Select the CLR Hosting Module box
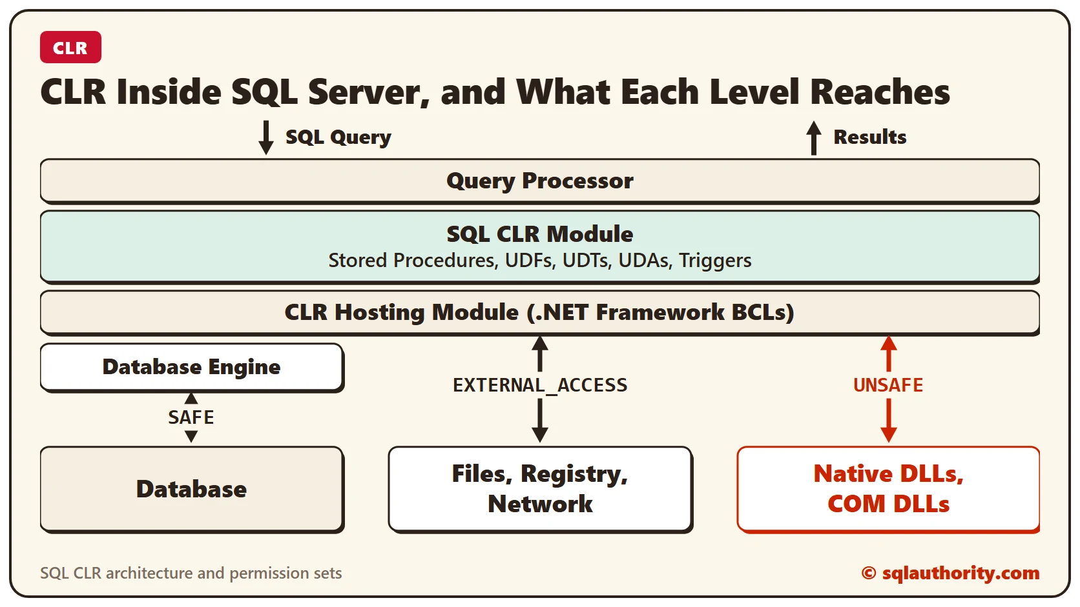1080x607 pixels. [x=540, y=313]
